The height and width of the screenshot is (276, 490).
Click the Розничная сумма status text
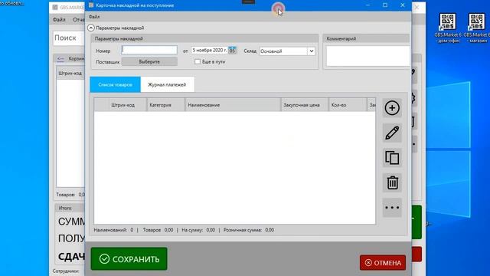pos(248,230)
